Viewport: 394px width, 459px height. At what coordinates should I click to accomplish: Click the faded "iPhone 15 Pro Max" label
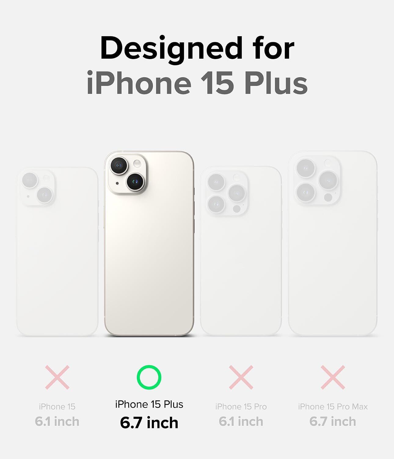(x=333, y=407)
